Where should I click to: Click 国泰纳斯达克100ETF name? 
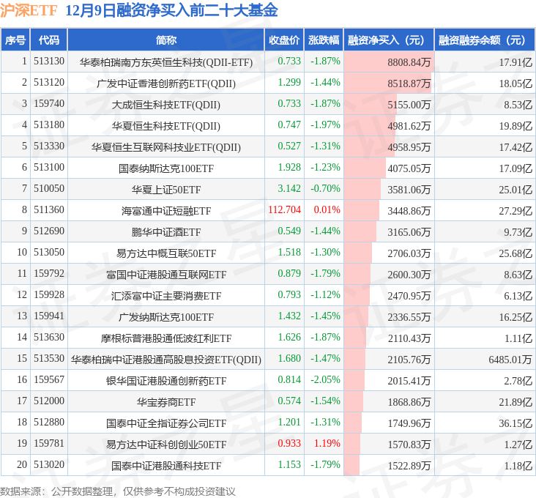166,168
